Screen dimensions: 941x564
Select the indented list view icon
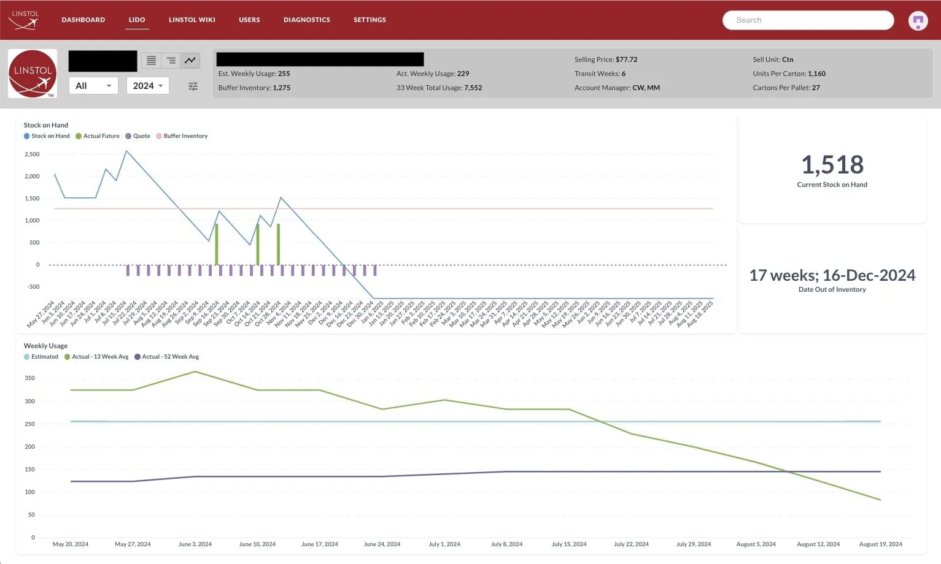tap(171, 60)
